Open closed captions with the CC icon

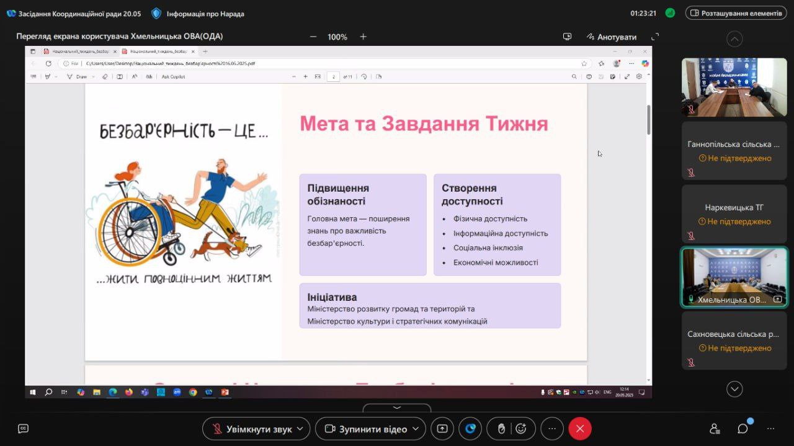point(23,429)
